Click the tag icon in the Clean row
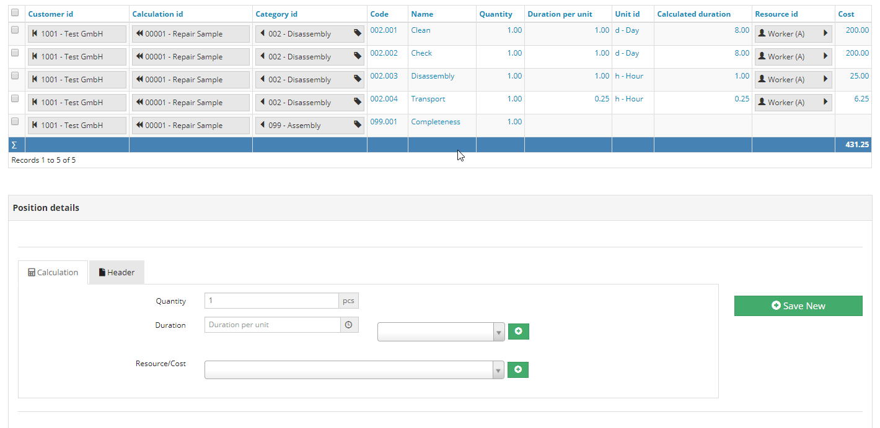The width and height of the screenshot is (880, 428). (x=358, y=33)
